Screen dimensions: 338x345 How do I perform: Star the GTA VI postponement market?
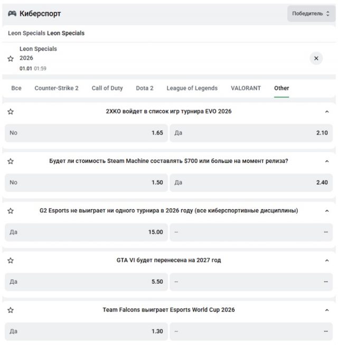point(11,260)
